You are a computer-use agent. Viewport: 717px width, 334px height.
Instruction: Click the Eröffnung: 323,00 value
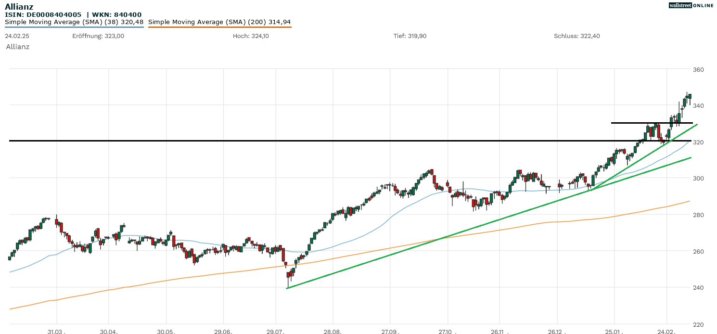pyautogui.click(x=98, y=36)
